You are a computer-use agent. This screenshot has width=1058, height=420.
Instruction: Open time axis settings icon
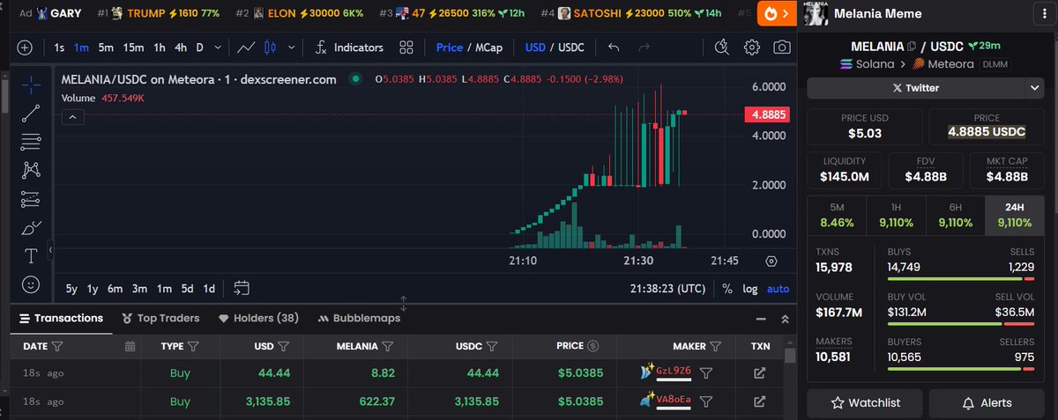tap(771, 261)
